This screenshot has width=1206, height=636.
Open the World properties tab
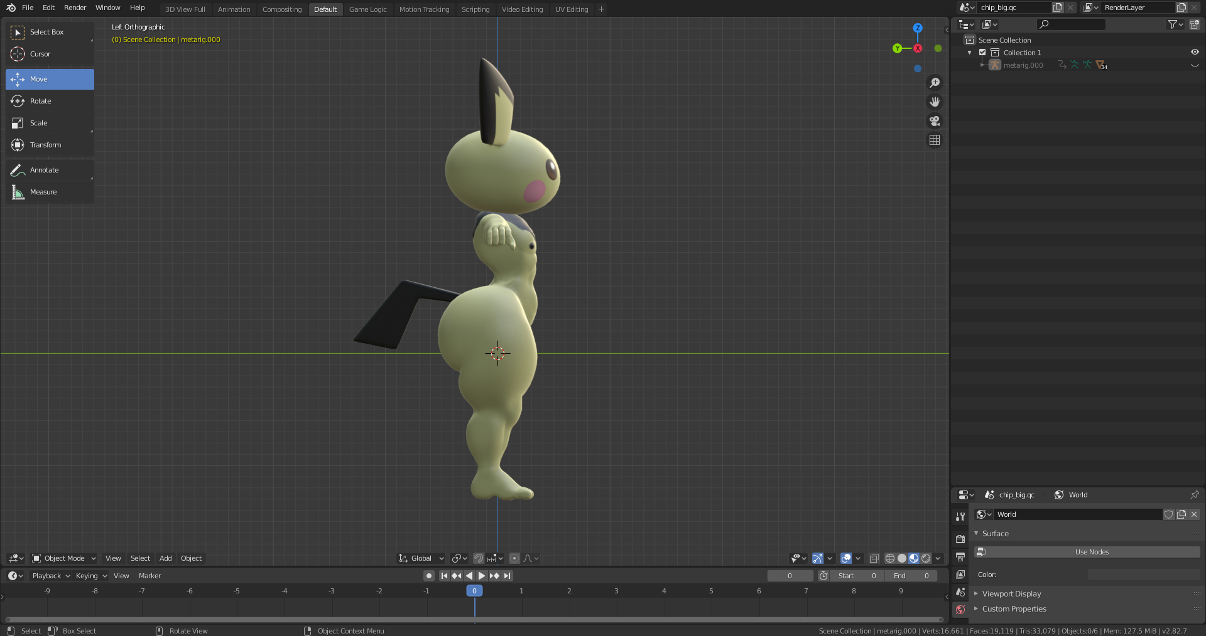coord(960,609)
